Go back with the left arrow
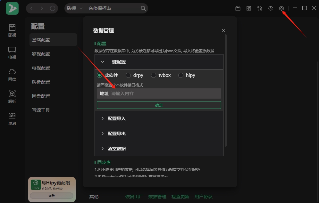The width and height of the screenshot is (319, 203). [x=31, y=8]
